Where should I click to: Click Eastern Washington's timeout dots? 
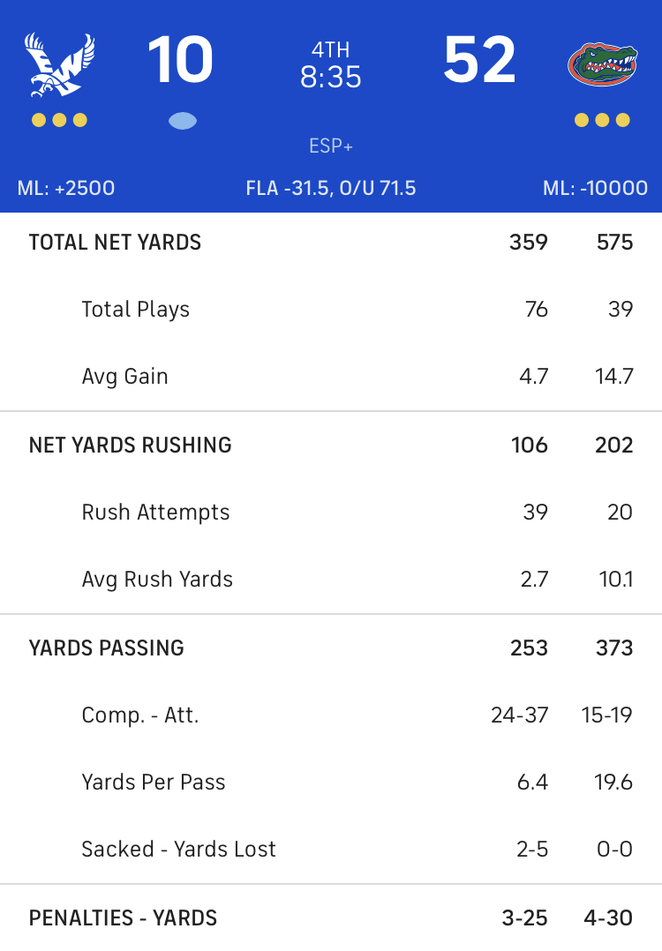coord(59,120)
